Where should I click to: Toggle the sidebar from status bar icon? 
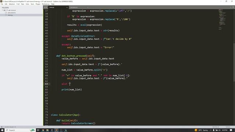[2, 127]
